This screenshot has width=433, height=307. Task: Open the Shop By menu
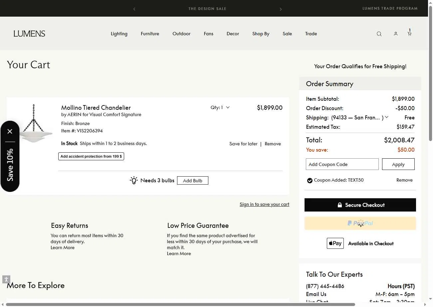(261, 34)
